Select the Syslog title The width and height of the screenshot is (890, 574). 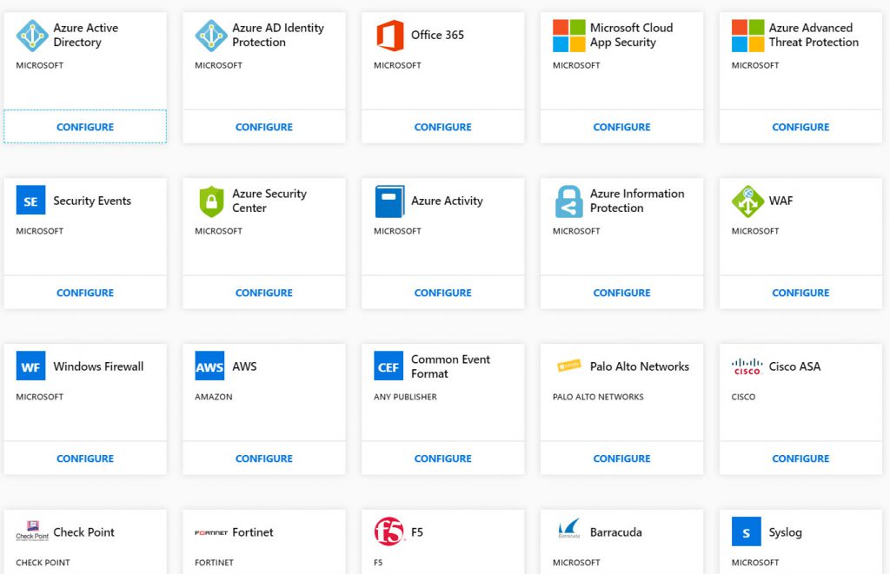pos(785,532)
